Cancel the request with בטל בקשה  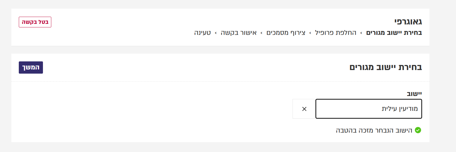(35, 22)
